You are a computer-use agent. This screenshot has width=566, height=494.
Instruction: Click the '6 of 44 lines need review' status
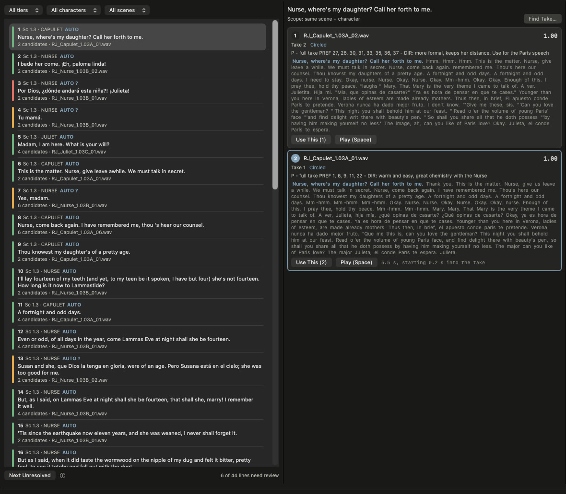point(249,475)
